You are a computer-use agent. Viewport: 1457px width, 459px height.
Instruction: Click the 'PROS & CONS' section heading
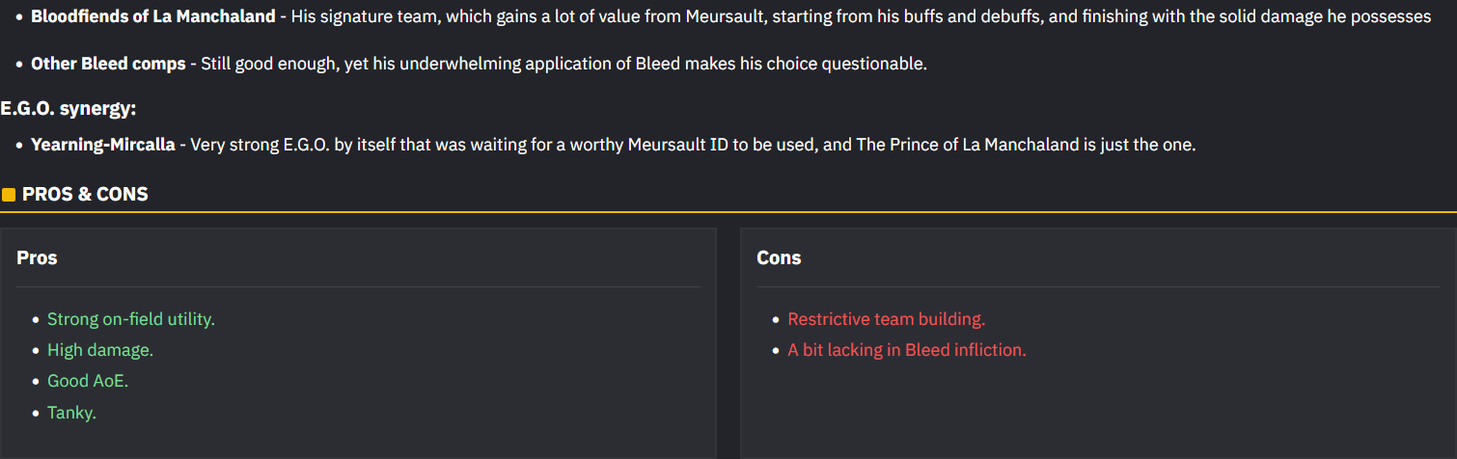[85, 194]
